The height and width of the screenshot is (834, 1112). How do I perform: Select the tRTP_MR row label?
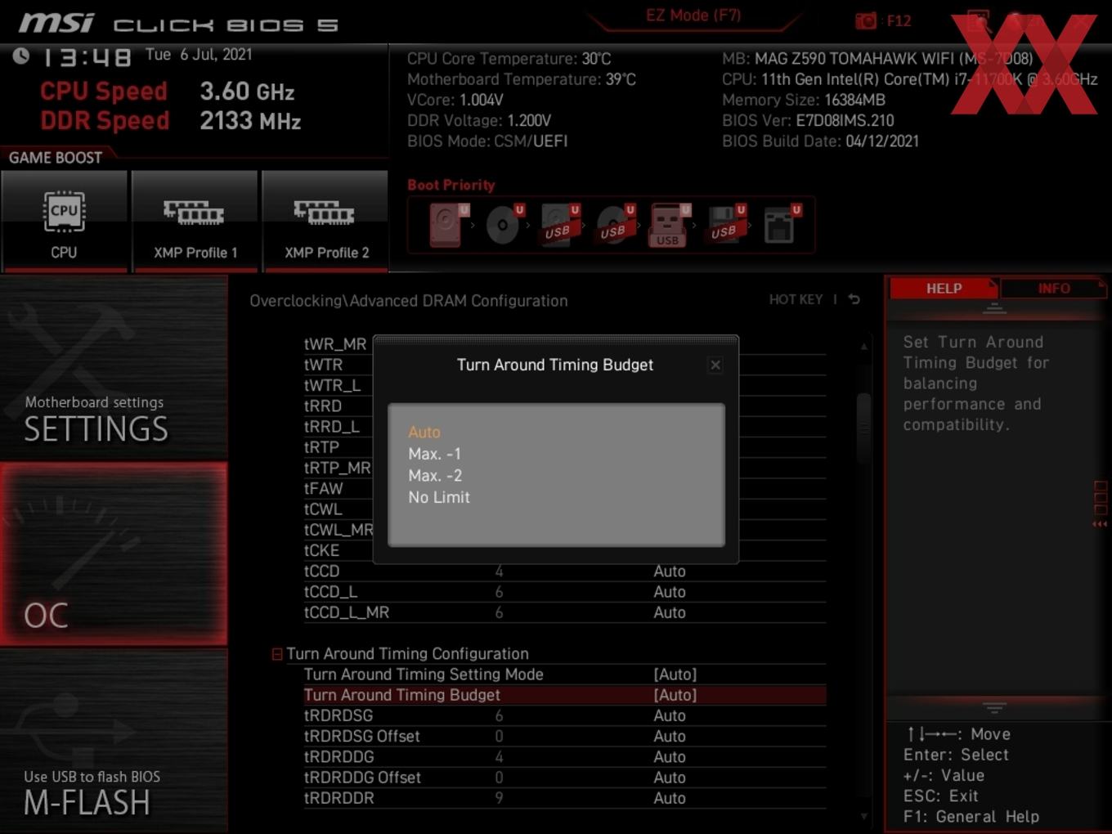point(338,468)
